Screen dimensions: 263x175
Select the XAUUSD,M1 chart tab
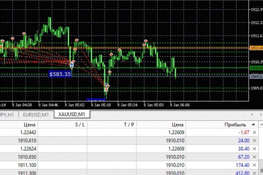click(72, 114)
